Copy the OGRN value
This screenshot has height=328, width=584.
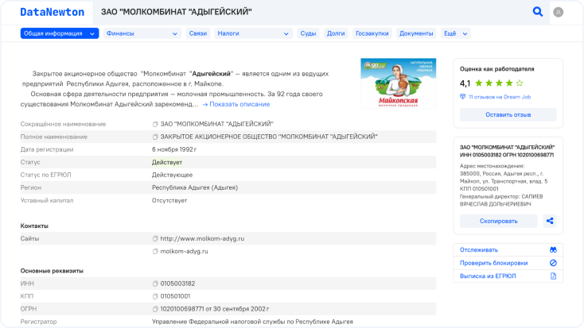[x=155, y=309]
